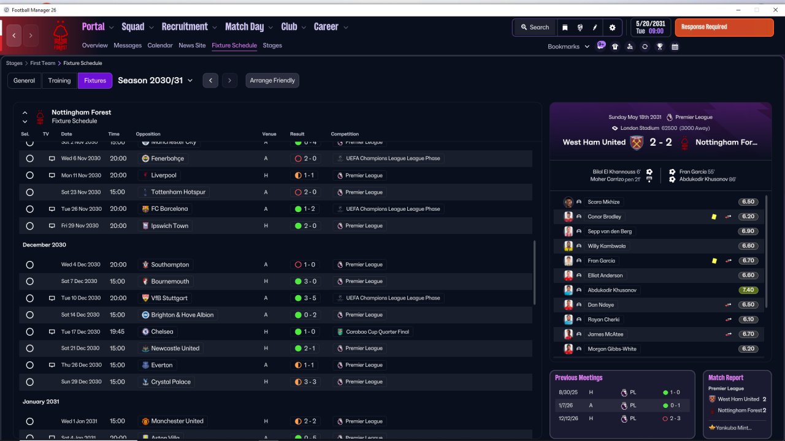Expand the Squad menu dropdown
The width and height of the screenshot is (785, 441).
151,28
